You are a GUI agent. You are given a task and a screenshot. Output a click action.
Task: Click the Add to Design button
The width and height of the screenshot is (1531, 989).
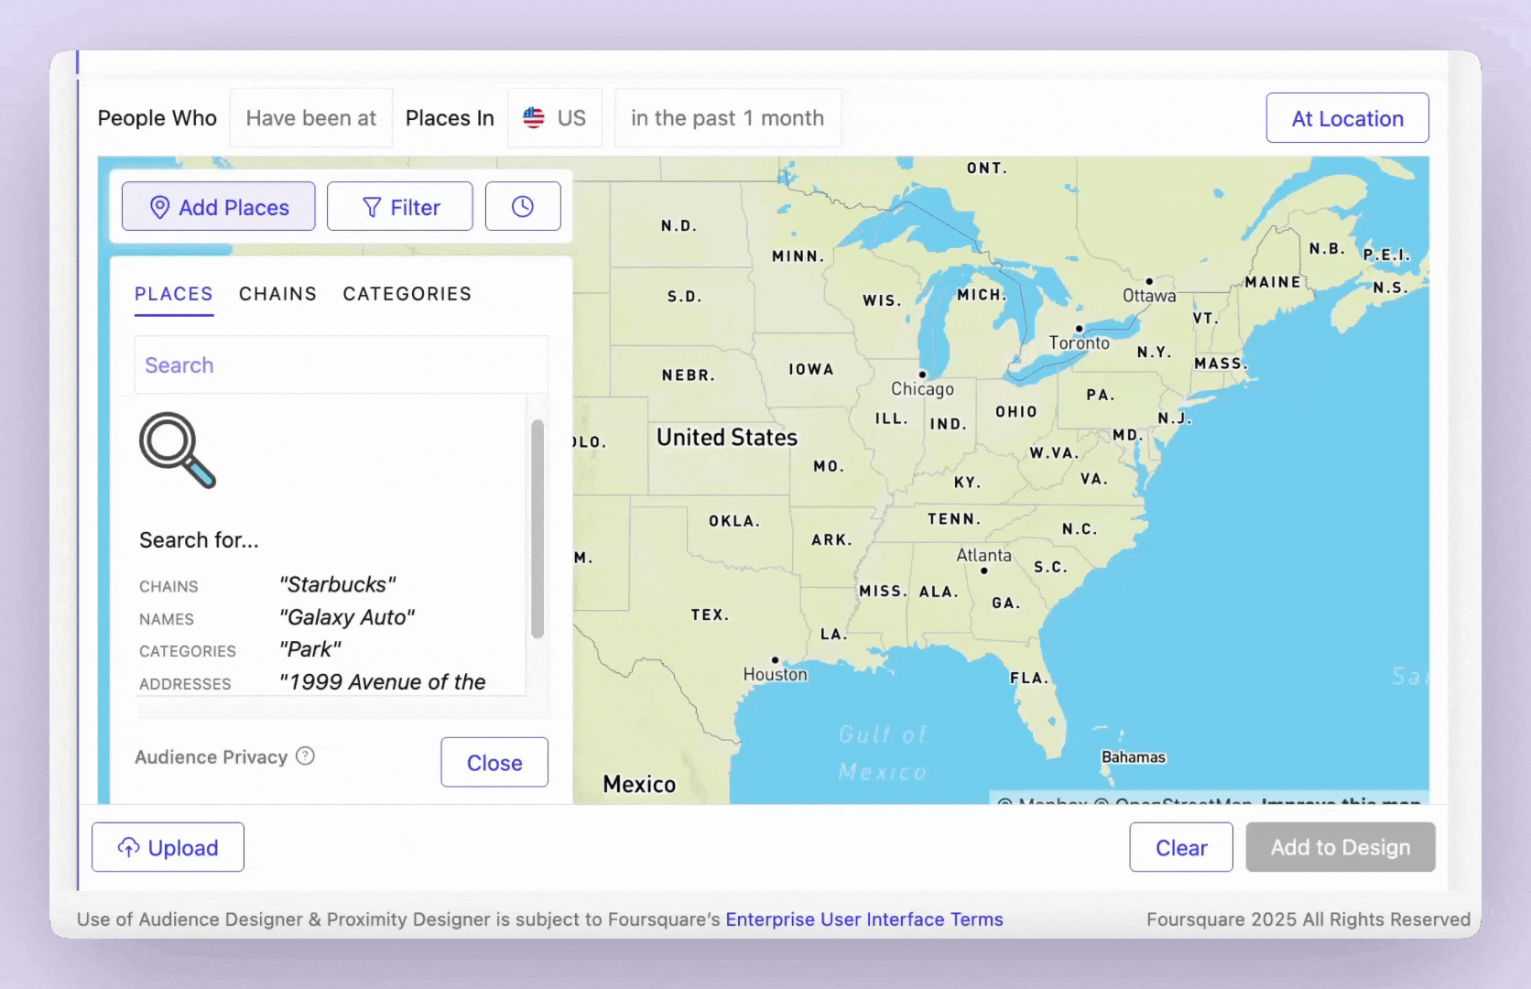tap(1341, 847)
